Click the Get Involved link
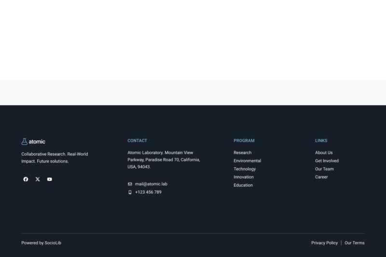This screenshot has height=257, width=386. coord(327,161)
